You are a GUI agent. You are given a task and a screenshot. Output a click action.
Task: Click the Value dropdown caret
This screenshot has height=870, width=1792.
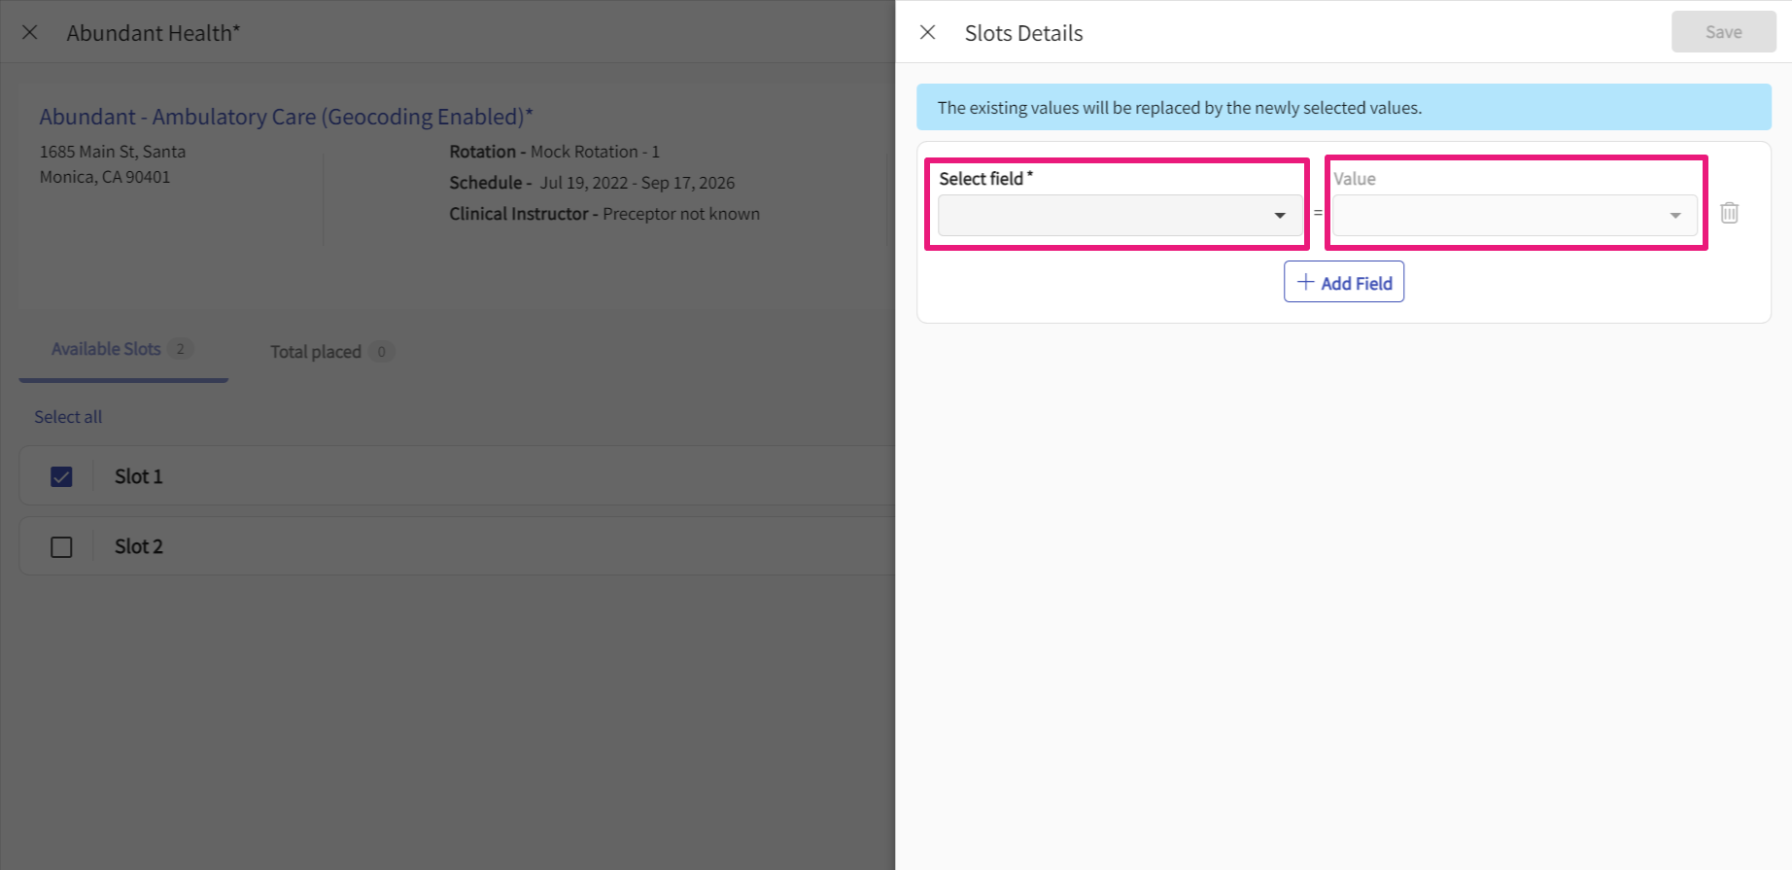pyautogui.click(x=1675, y=215)
